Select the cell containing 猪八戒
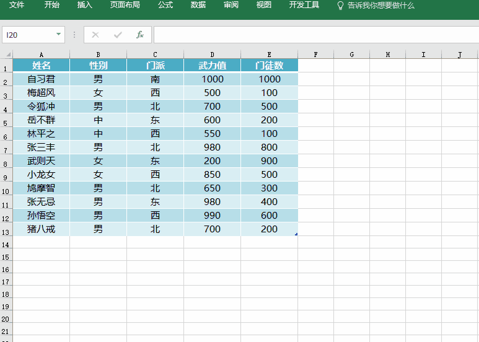This screenshot has width=479, height=342. (x=42, y=229)
